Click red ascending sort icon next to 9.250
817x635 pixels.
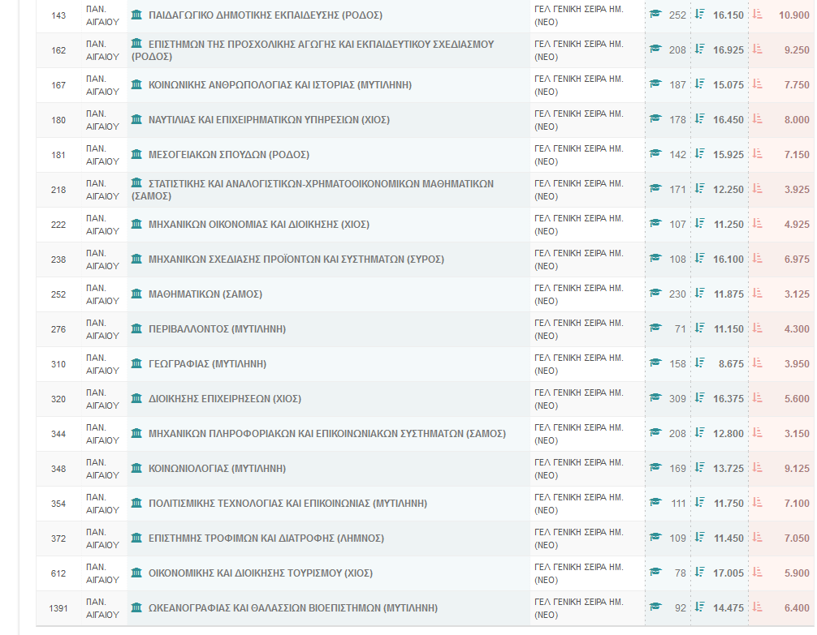point(758,49)
